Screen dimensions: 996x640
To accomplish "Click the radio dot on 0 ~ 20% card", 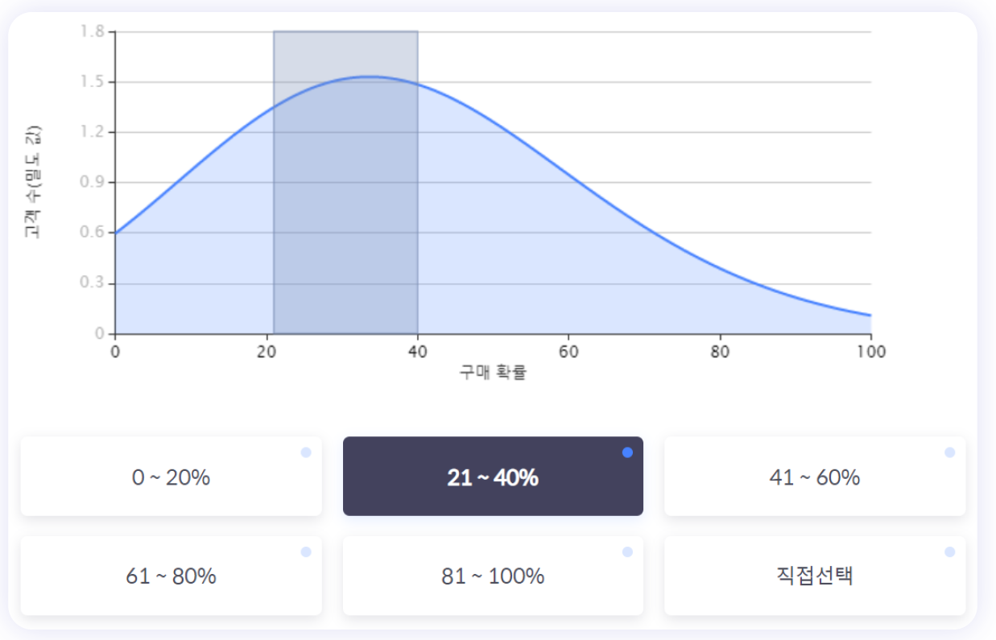I will 306,452.
